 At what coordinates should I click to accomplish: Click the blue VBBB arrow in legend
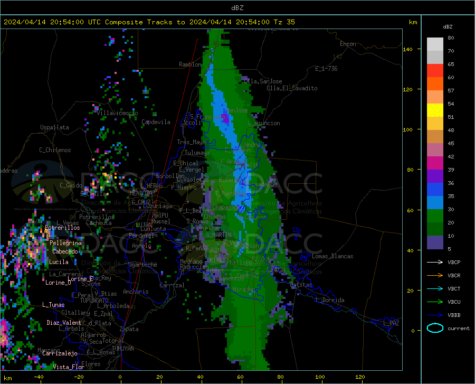435,315
